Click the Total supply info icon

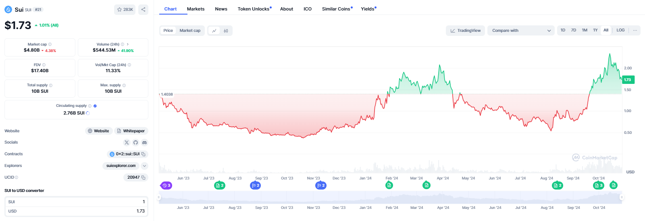tap(51, 85)
